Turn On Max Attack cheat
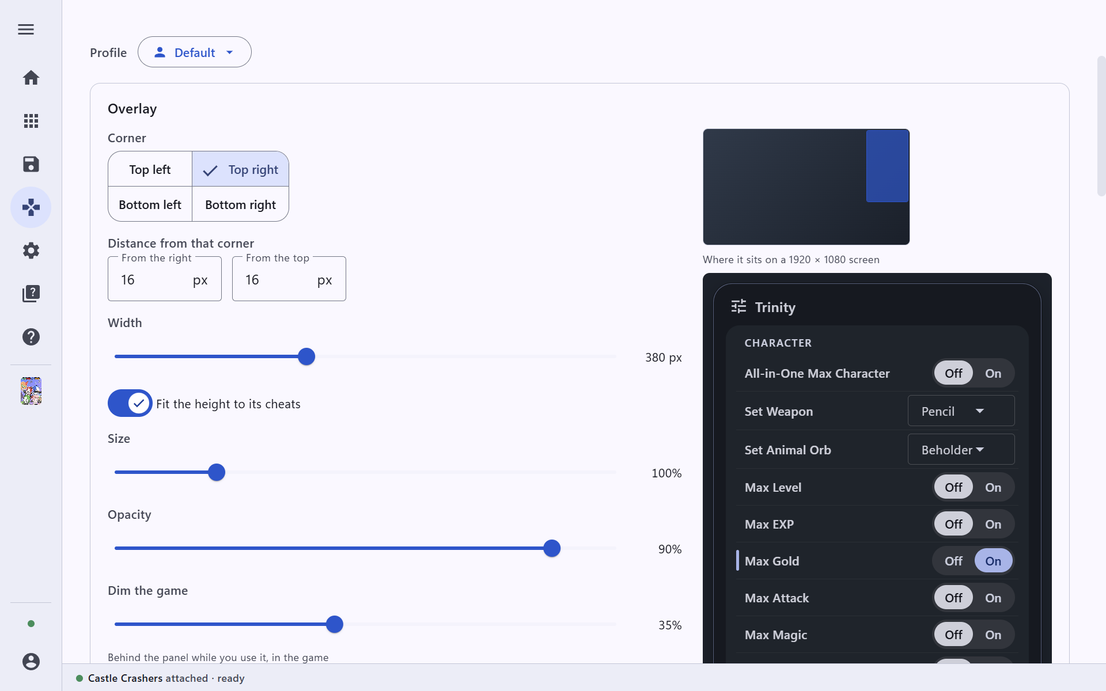Image resolution: width=1106 pixels, height=691 pixels. coord(993,598)
